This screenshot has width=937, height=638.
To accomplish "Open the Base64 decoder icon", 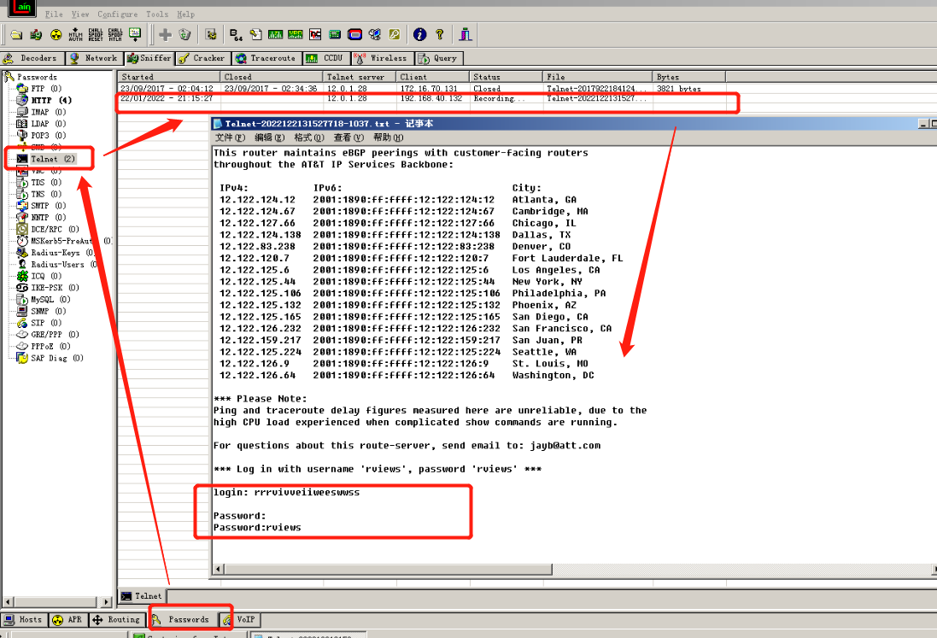I will 236,35.
